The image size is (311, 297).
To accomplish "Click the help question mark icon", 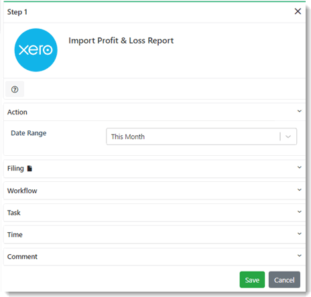I will (15, 90).
